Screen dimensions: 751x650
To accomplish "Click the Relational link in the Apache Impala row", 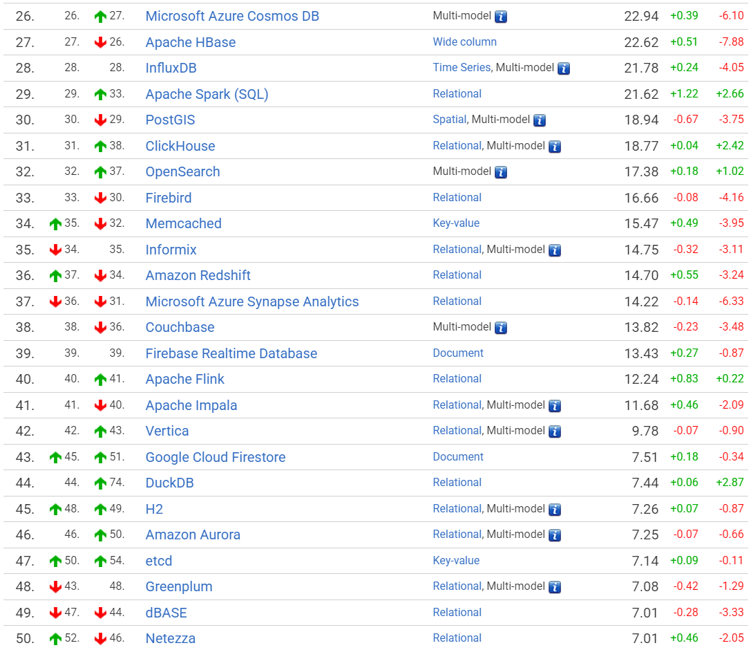I will click(457, 405).
